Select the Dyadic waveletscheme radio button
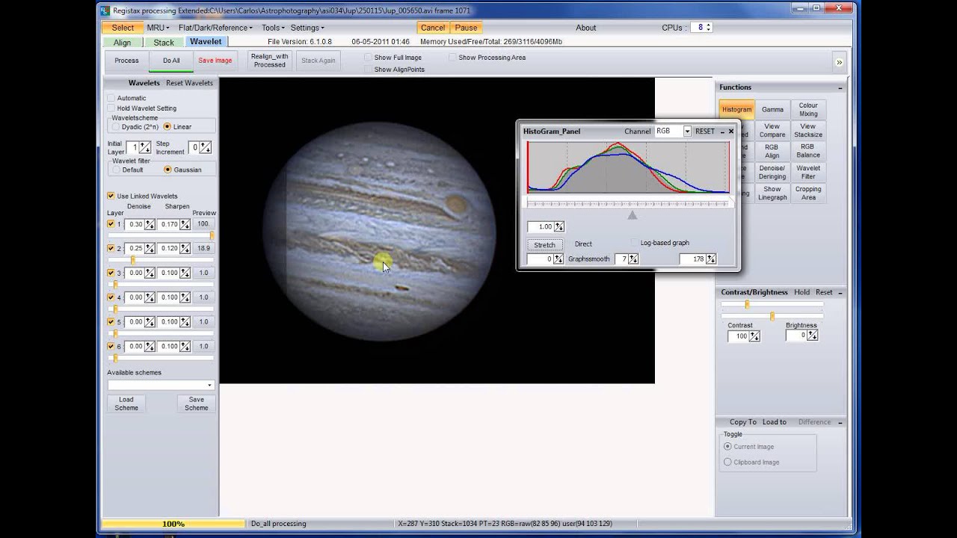 pos(116,127)
